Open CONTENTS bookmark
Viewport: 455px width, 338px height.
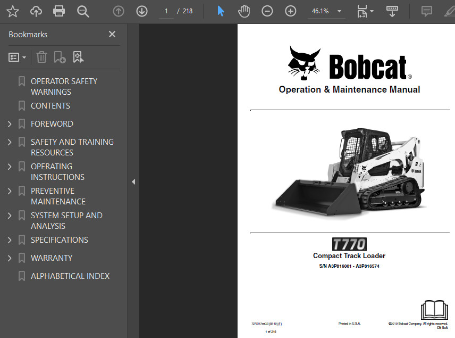coord(50,106)
